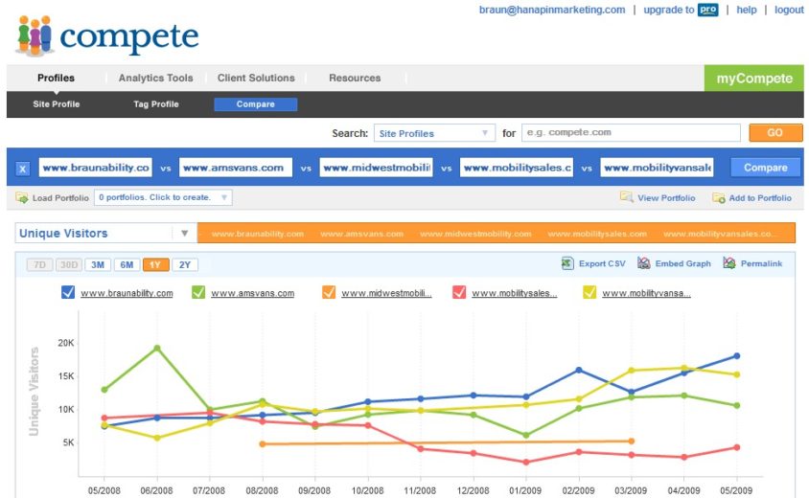The width and height of the screenshot is (809, 498).
Task: Uncheck the www.amsvans.com green checkbox
Action: tap(198, 292)
